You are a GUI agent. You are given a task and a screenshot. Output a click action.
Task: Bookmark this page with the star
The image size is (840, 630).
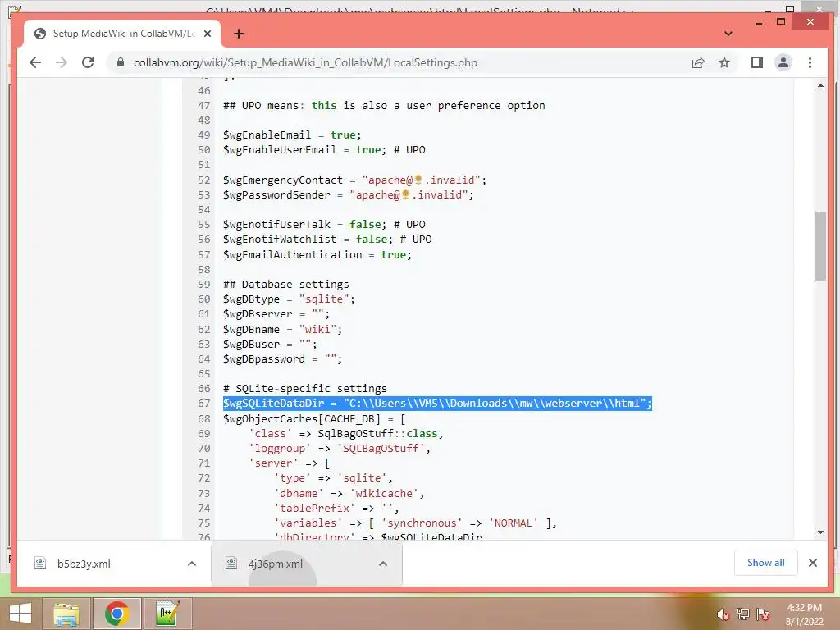(724, 62)
